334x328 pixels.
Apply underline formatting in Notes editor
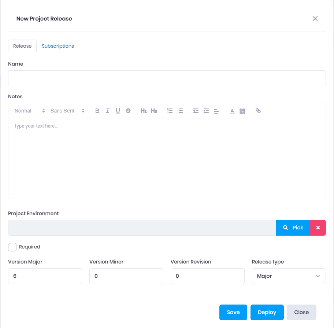point(118,111)
